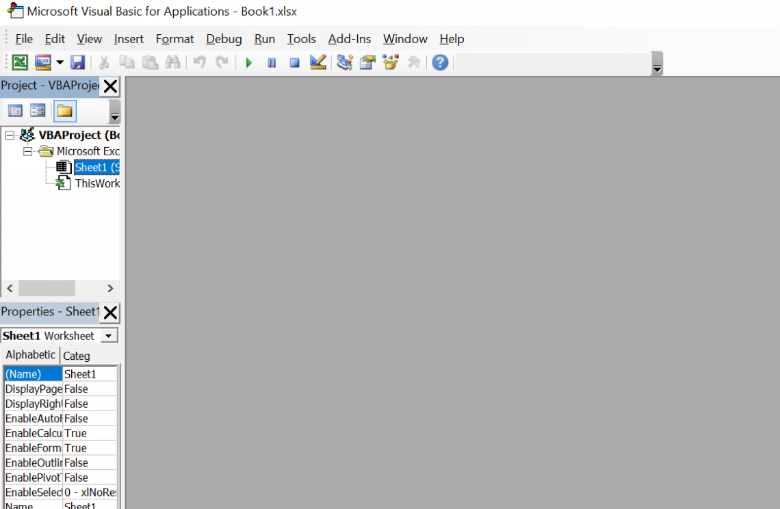Open the Object Browser from the toolbar icon
This screenshot has height=509, width=780.
point(391,63)
